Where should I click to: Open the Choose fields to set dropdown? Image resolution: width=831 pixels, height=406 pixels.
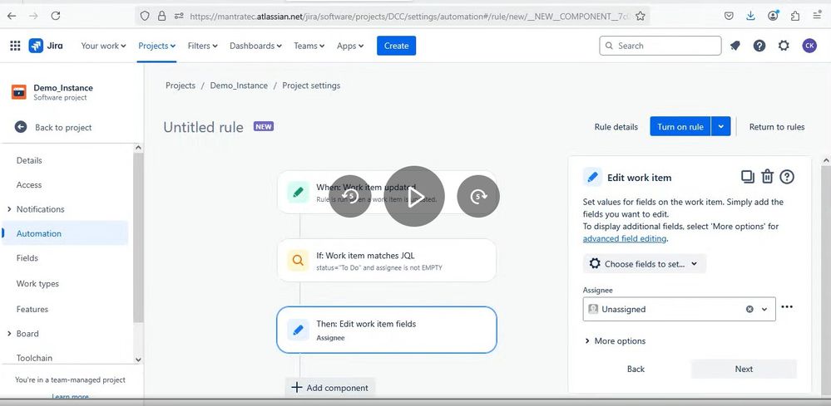click(645, 264)
